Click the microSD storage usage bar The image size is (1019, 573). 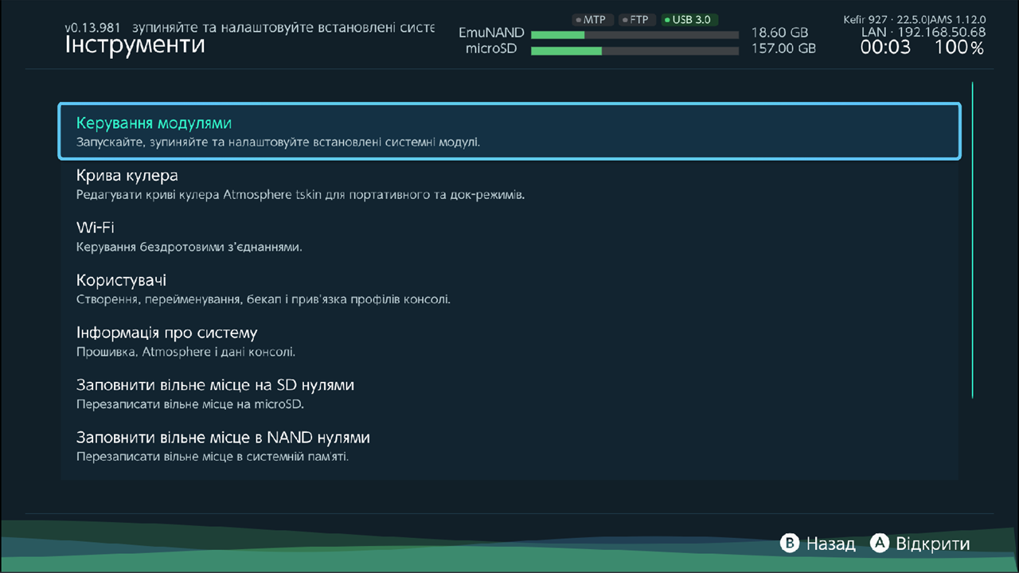634,51
